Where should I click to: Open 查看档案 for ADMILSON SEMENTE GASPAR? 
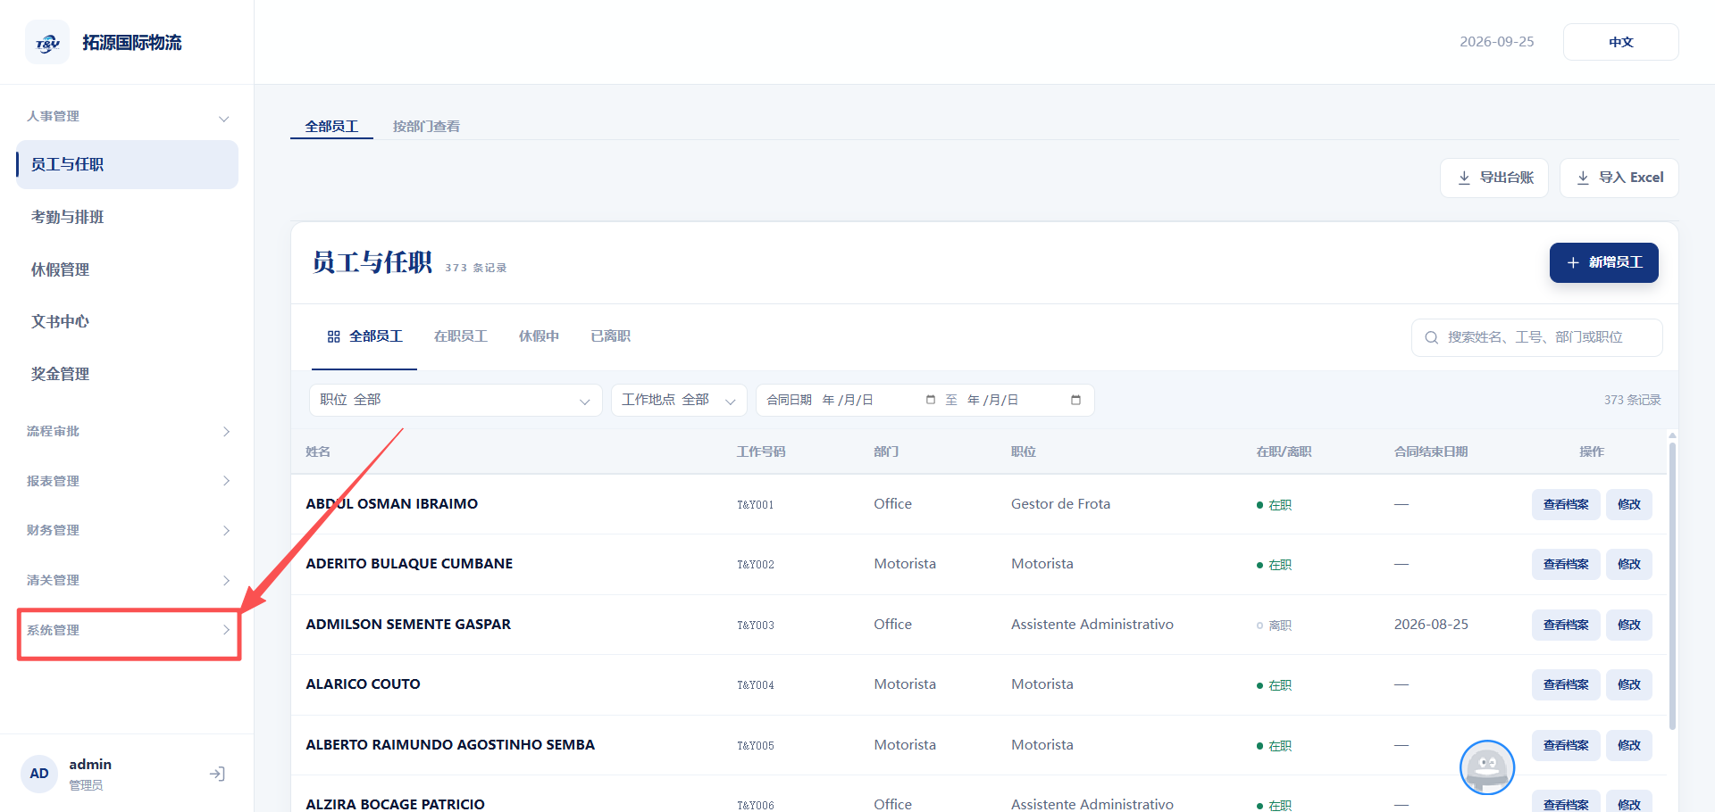tap(1565, 625)
